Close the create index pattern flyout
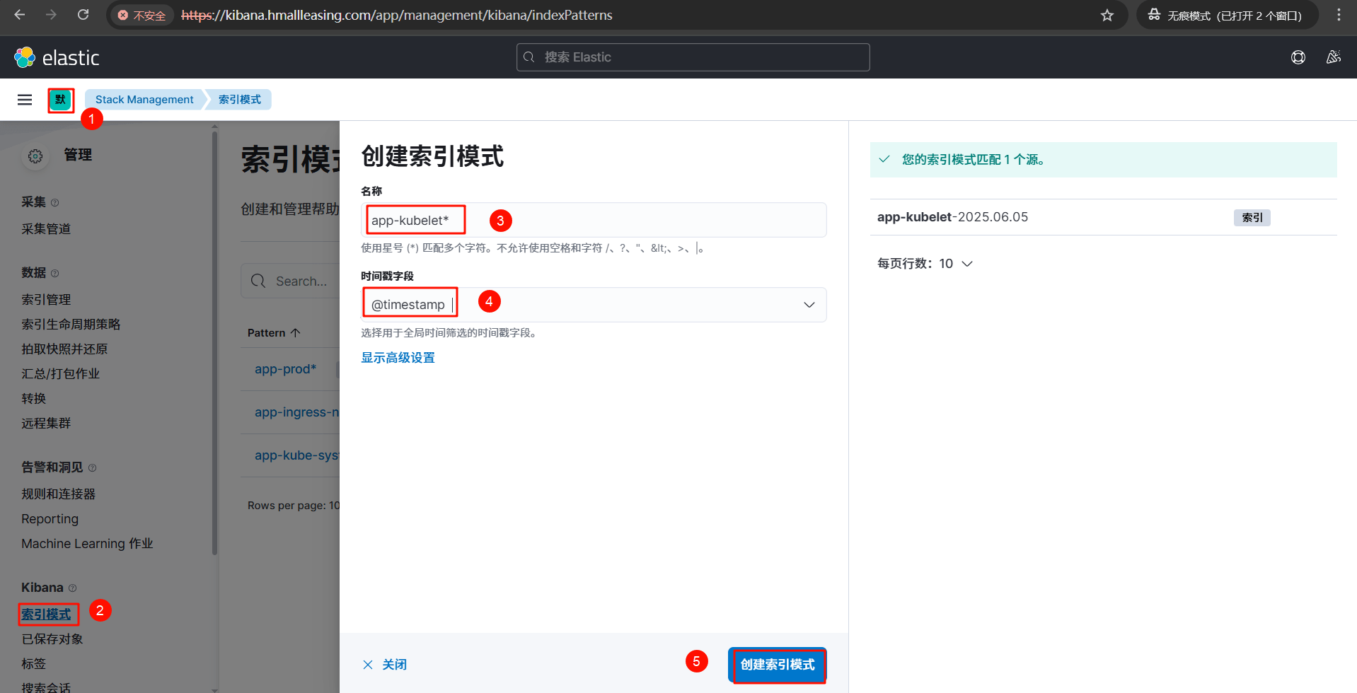This screenshot has height=693, width=1357. pyautogui.click(x=385, y=665)
